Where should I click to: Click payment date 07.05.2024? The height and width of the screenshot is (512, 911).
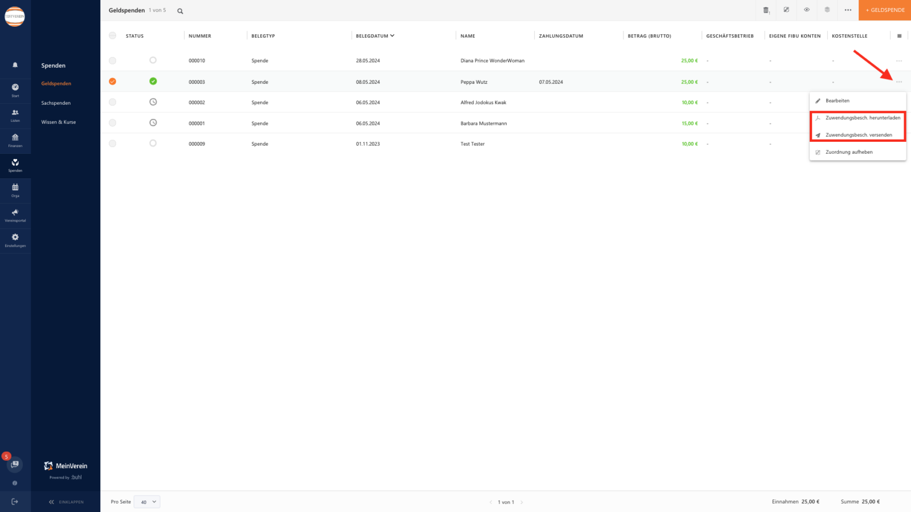[551, 82]
